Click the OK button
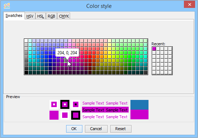 [74, 129]
